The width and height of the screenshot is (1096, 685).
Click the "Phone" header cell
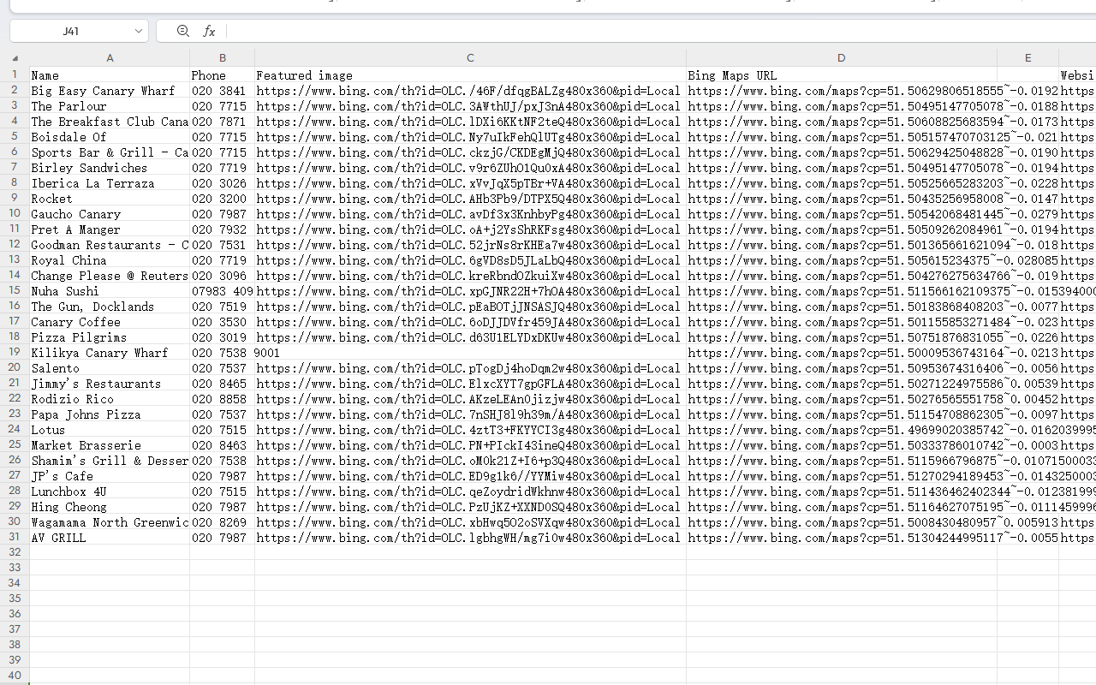tap(223, 75)
